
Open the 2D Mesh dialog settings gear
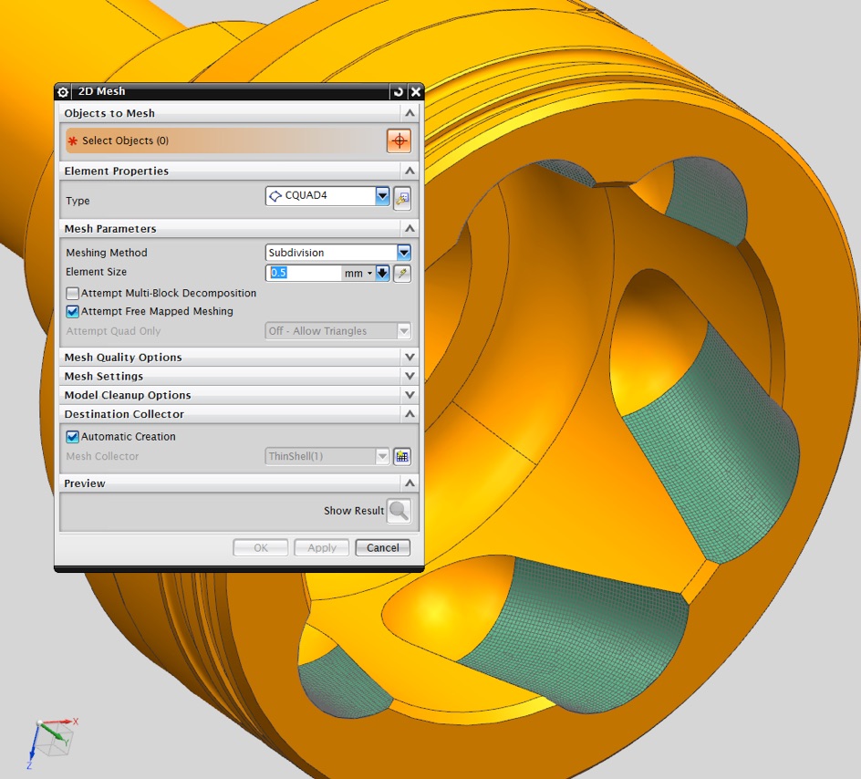coord(63,92)
